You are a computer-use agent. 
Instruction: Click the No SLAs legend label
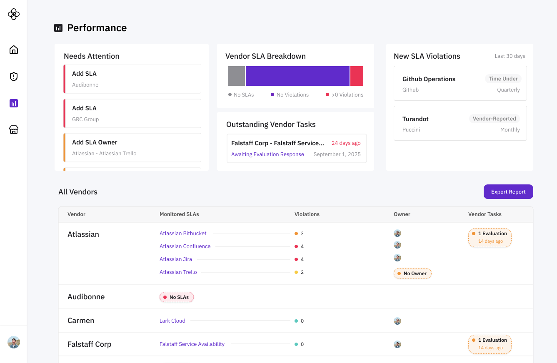tap(244, 94)
